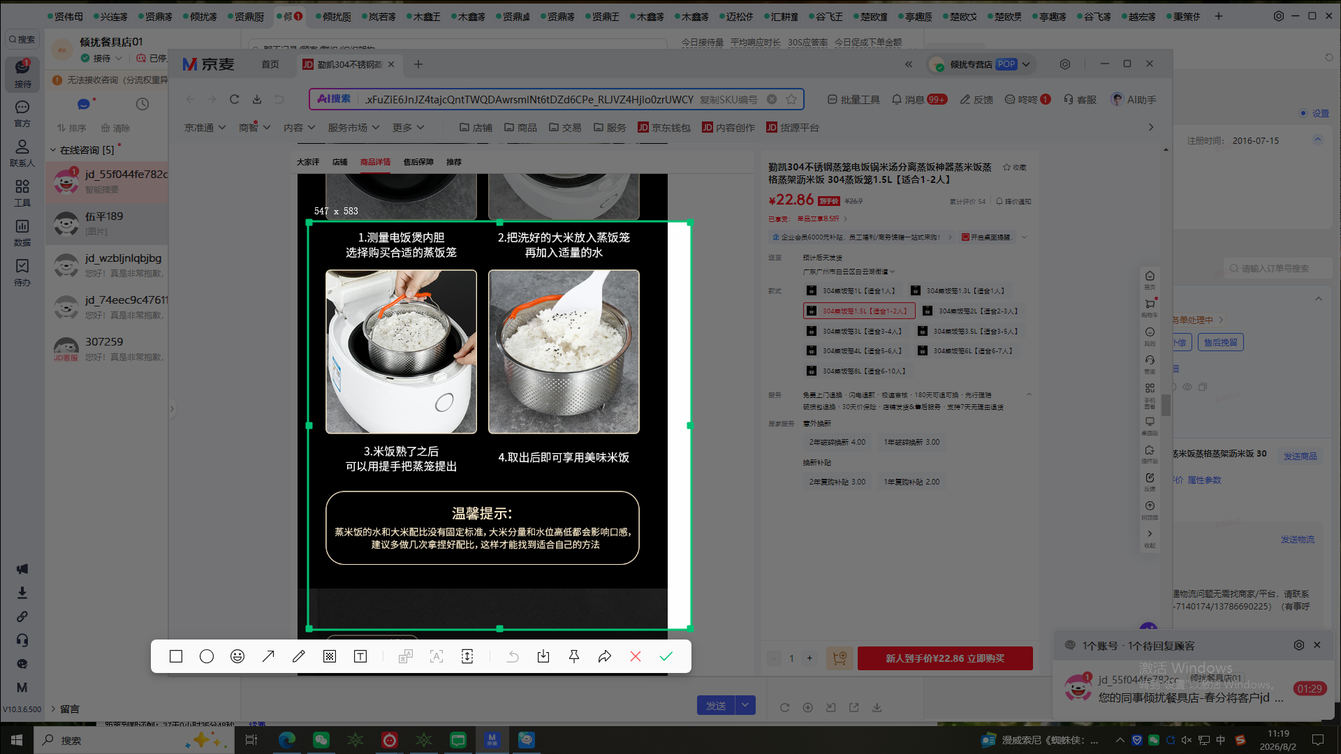1341x754 pixels.
Task: Click the download icon in the navigation bar
Action: coord(257,99)
